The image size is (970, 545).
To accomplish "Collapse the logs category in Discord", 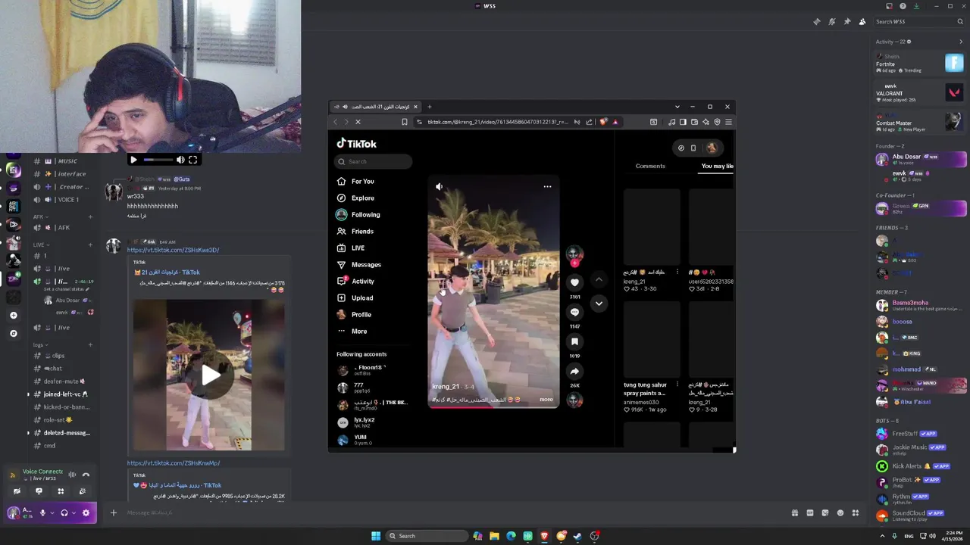I will click(41, 345).
